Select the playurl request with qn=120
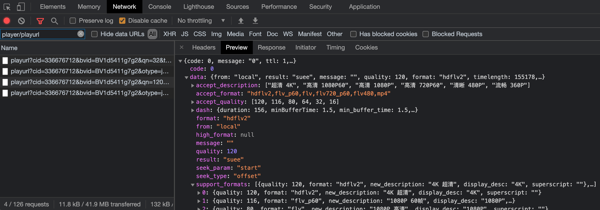Image resolution: width=600 pixels, height=210 pixels. tap(87, 82)
